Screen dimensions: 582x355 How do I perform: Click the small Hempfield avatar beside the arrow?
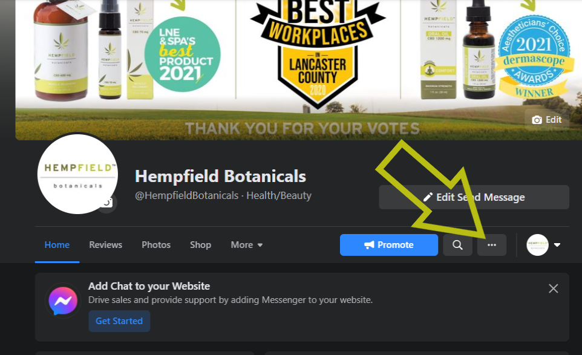[x=537, y=245]
